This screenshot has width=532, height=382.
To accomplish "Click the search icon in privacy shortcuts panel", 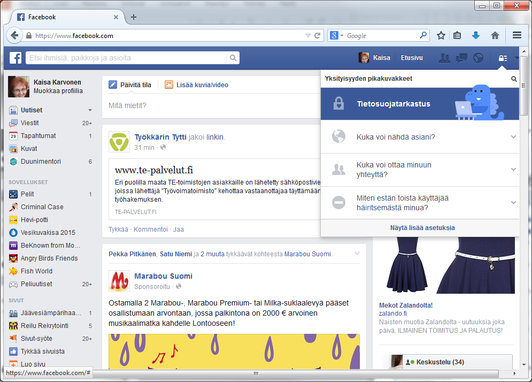I will (514, 79).
